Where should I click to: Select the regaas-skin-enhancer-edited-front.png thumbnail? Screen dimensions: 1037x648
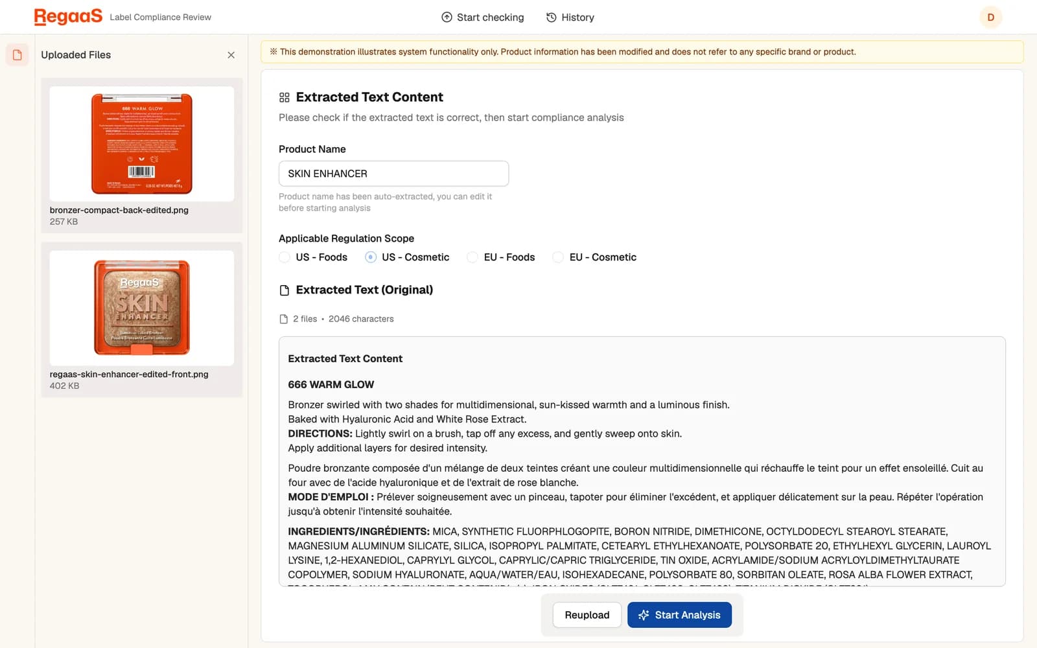coord(142,308)
